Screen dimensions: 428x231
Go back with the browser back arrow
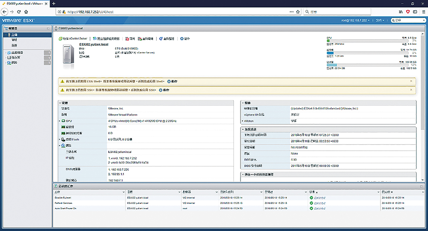4,12
